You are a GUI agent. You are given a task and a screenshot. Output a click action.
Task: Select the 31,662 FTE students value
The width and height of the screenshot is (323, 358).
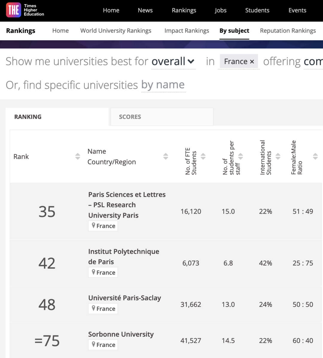click(191, 304)
